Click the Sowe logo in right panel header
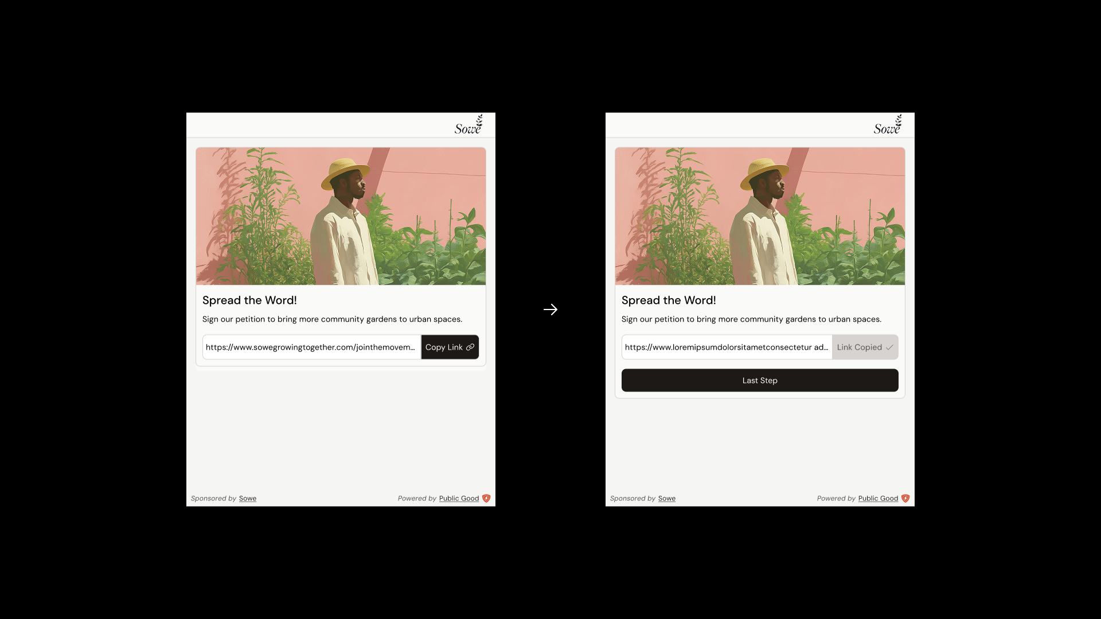 coord(888,125)
